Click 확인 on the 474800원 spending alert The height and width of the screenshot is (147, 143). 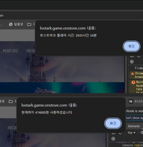[x=113, y=123]
